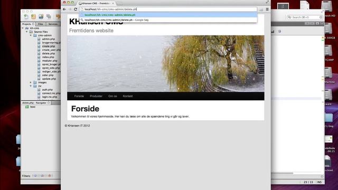Enter fullscreen with Chrome's top-right arrow icon
338x190 pixels.
click(x=267, y=2)
